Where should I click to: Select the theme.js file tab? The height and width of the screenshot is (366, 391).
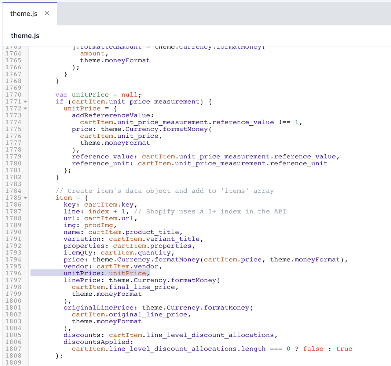(23, 13)
